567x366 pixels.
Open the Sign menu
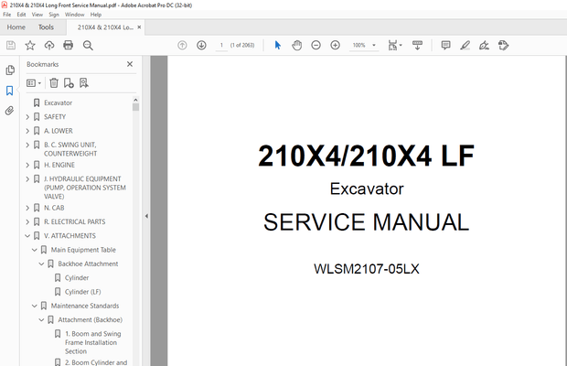54,15
